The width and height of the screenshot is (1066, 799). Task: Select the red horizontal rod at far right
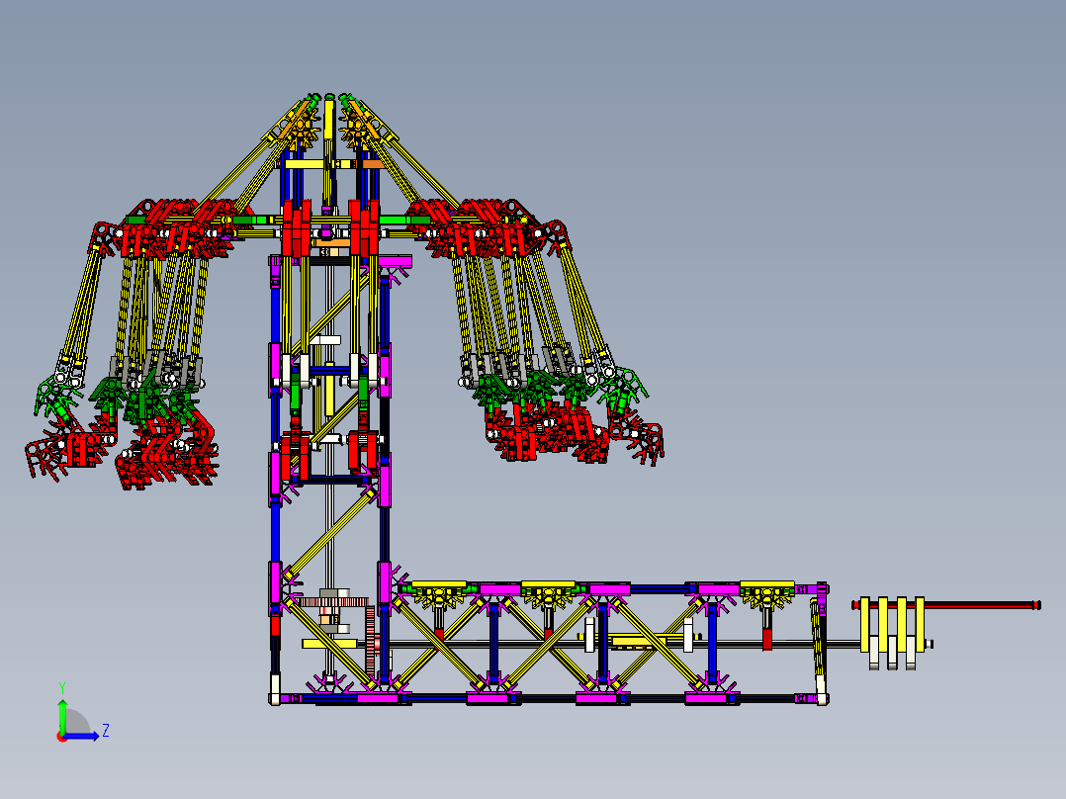(x=946, y=604)
